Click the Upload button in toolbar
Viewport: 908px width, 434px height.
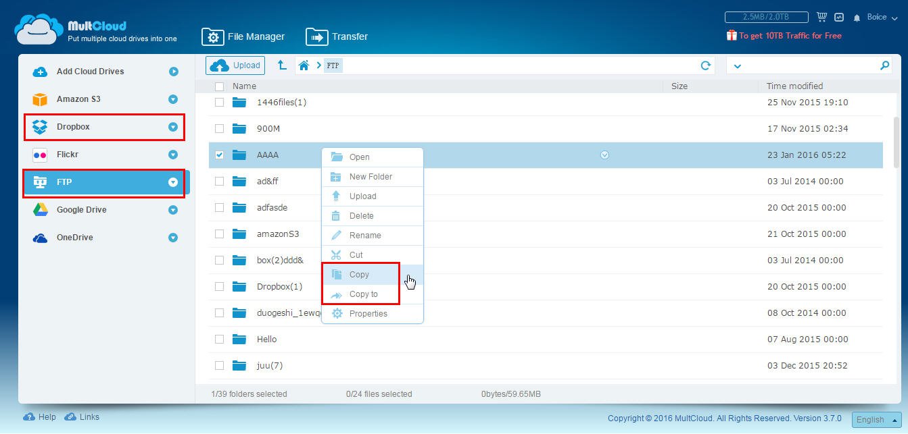point(235,65)
